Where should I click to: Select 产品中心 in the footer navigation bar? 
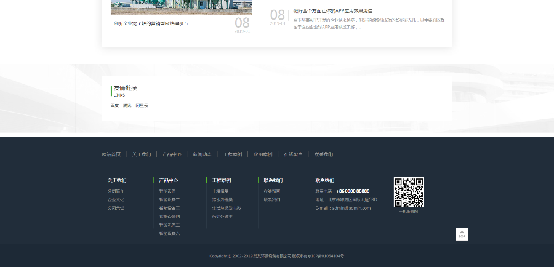click(172, 154)
